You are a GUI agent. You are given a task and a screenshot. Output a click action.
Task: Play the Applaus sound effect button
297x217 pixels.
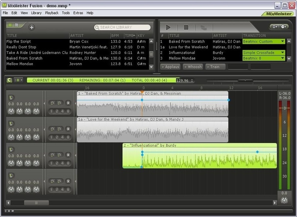pos(170,67)
